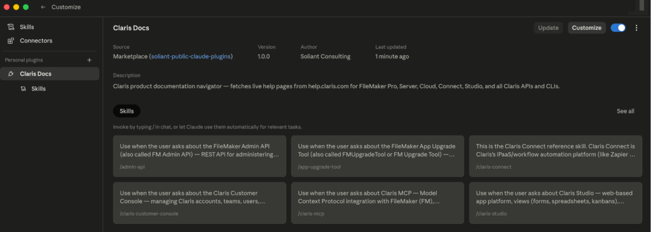Click the 1 minute ago timestamp
This screenshot has height=232, width=651.
click(x=392, y=56)
